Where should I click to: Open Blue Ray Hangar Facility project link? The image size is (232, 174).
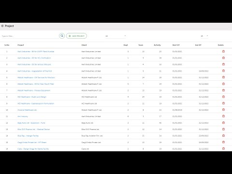28,136
